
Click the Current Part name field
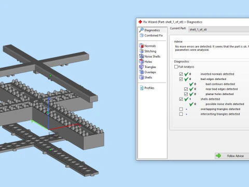click(x=218, y=30)
